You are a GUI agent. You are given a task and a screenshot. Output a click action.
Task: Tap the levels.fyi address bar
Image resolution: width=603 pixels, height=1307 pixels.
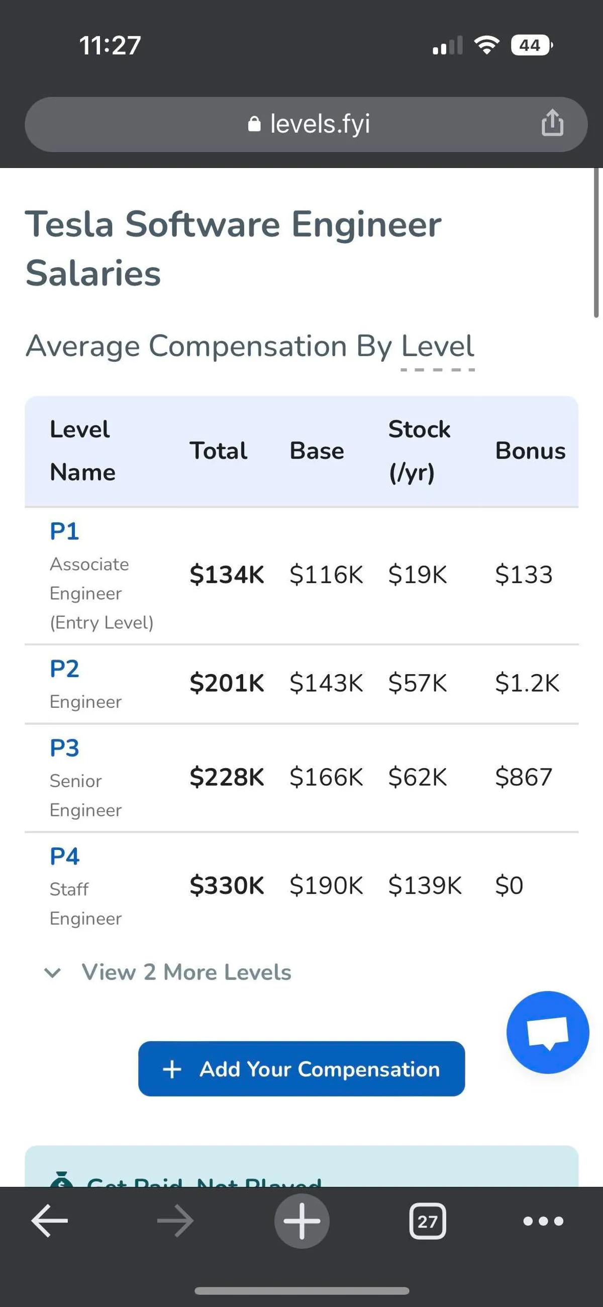coord(320,124)
